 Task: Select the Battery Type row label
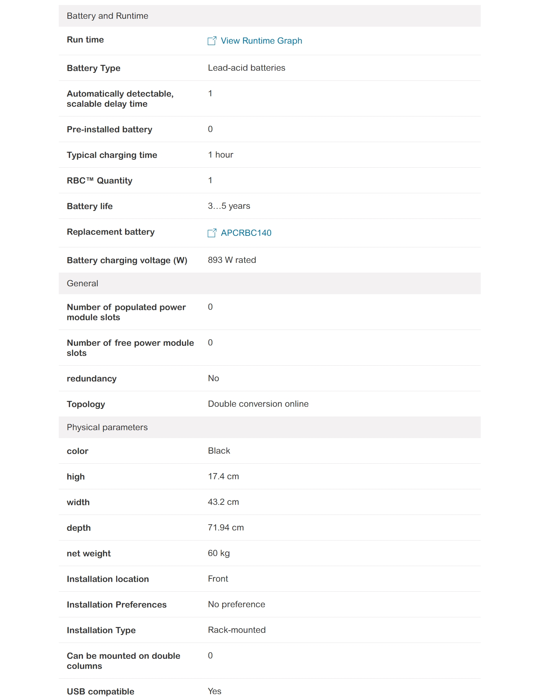93,68
